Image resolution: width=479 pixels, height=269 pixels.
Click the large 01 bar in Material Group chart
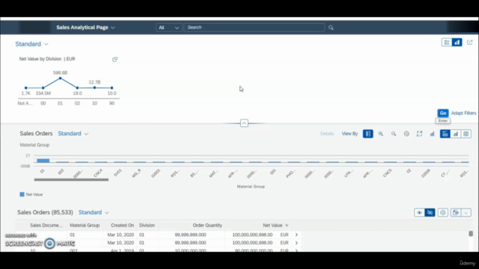pyautogui.click(x=43, y=161)
